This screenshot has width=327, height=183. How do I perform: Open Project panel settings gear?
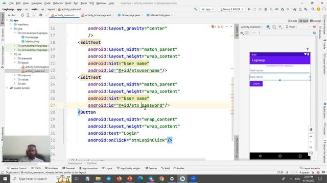[41, 15]
